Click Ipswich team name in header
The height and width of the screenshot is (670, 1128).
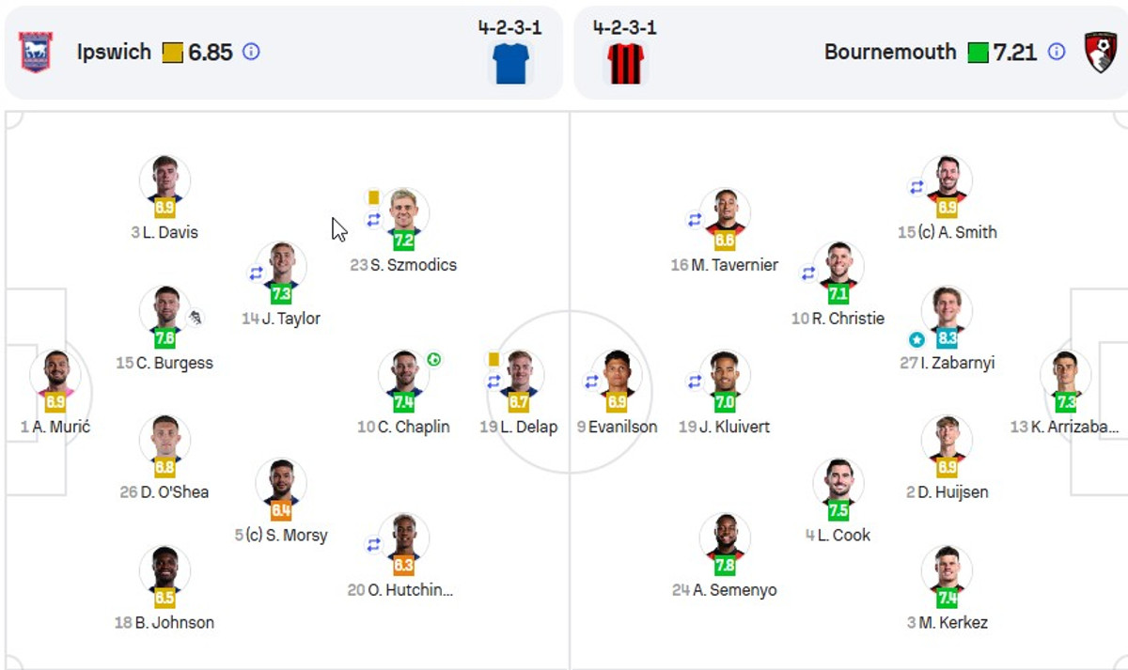tap(114, 52)
